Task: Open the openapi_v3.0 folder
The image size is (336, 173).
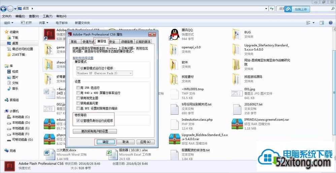Action: [x=174, y=49]
